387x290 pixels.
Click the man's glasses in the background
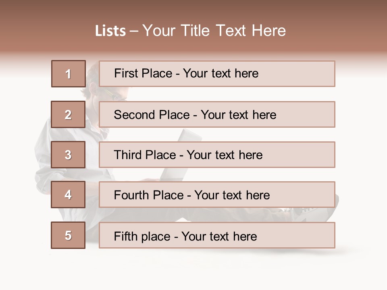click(x=114, y=95)
